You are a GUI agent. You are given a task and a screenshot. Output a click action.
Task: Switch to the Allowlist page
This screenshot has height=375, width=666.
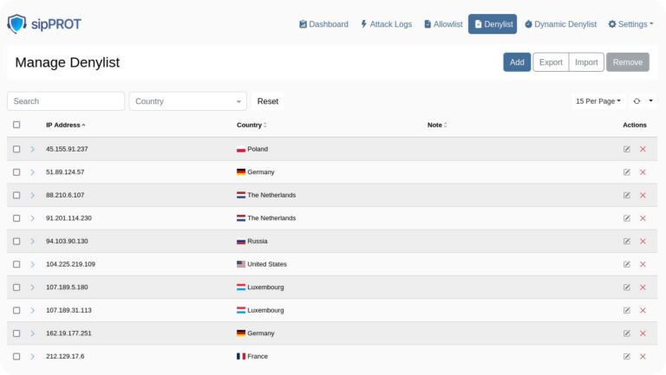click(x=443, y=24)
